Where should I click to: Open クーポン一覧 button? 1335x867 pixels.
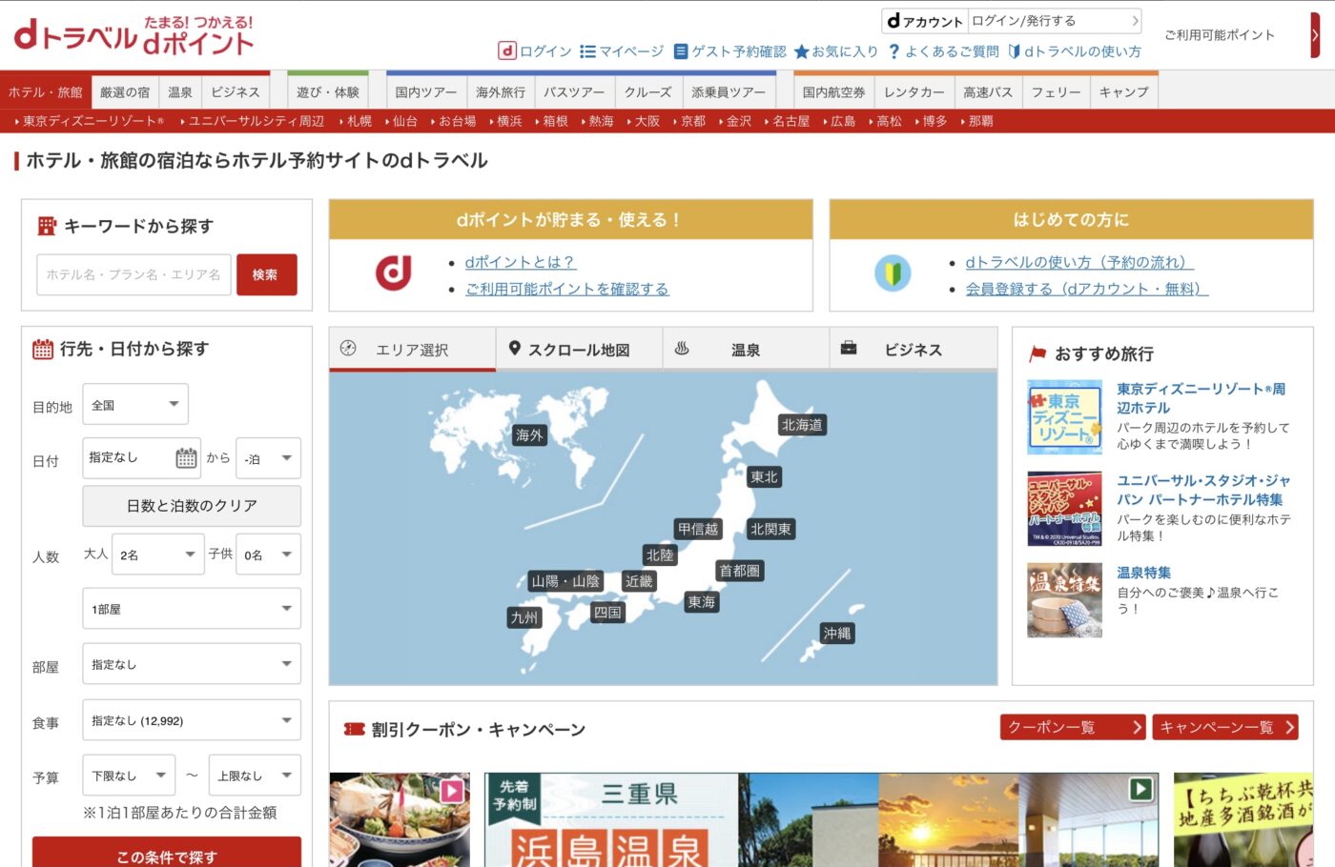point(1073,727)
